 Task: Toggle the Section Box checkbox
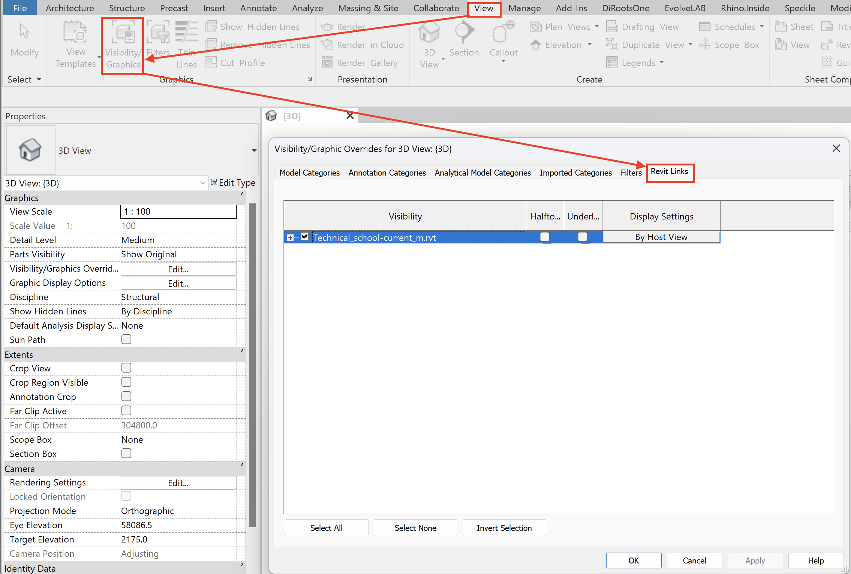pyautogui.click(x=126, y=453)
